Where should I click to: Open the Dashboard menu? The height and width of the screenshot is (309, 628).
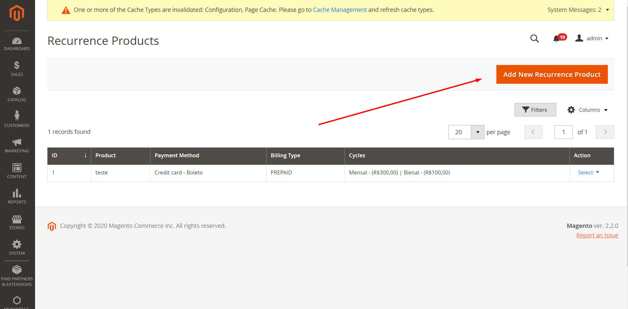click(17, 44)
